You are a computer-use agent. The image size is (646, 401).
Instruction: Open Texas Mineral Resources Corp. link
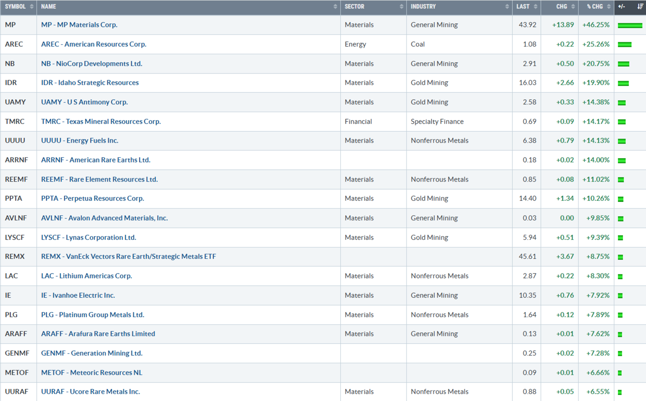pos(101,121)
